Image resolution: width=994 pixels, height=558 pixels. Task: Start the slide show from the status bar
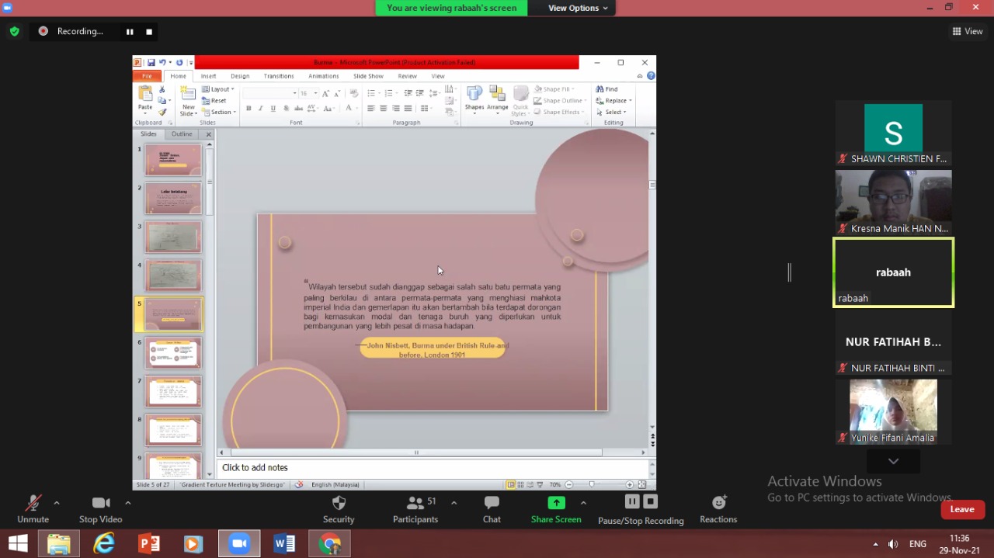coord(540,484)
